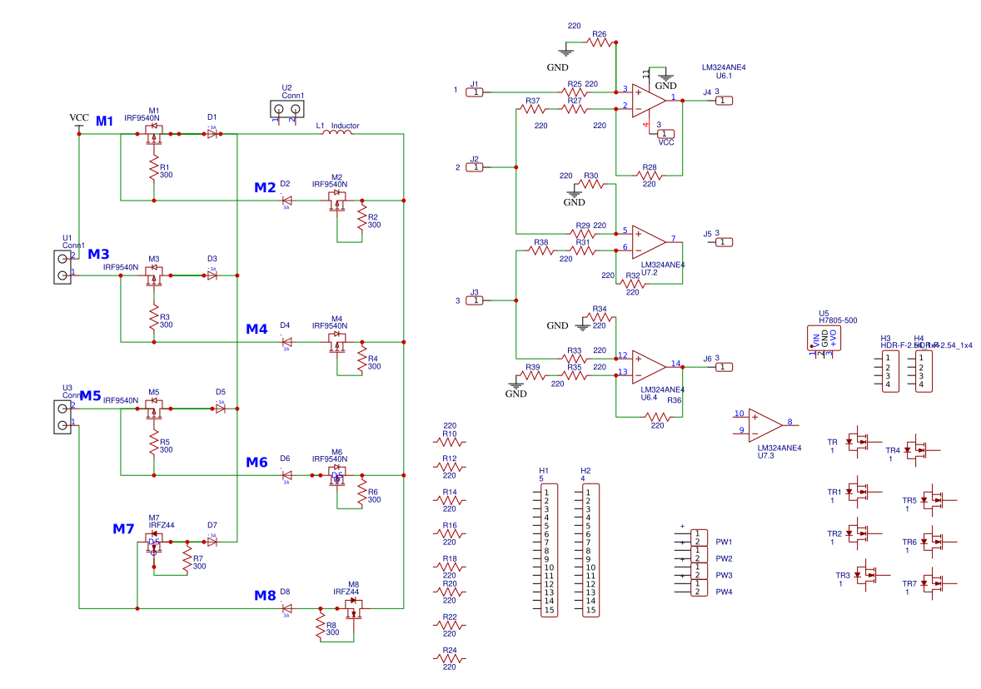Select diode D1 next to M1
This screenshot has width=981, height=689.
point(212,133)
